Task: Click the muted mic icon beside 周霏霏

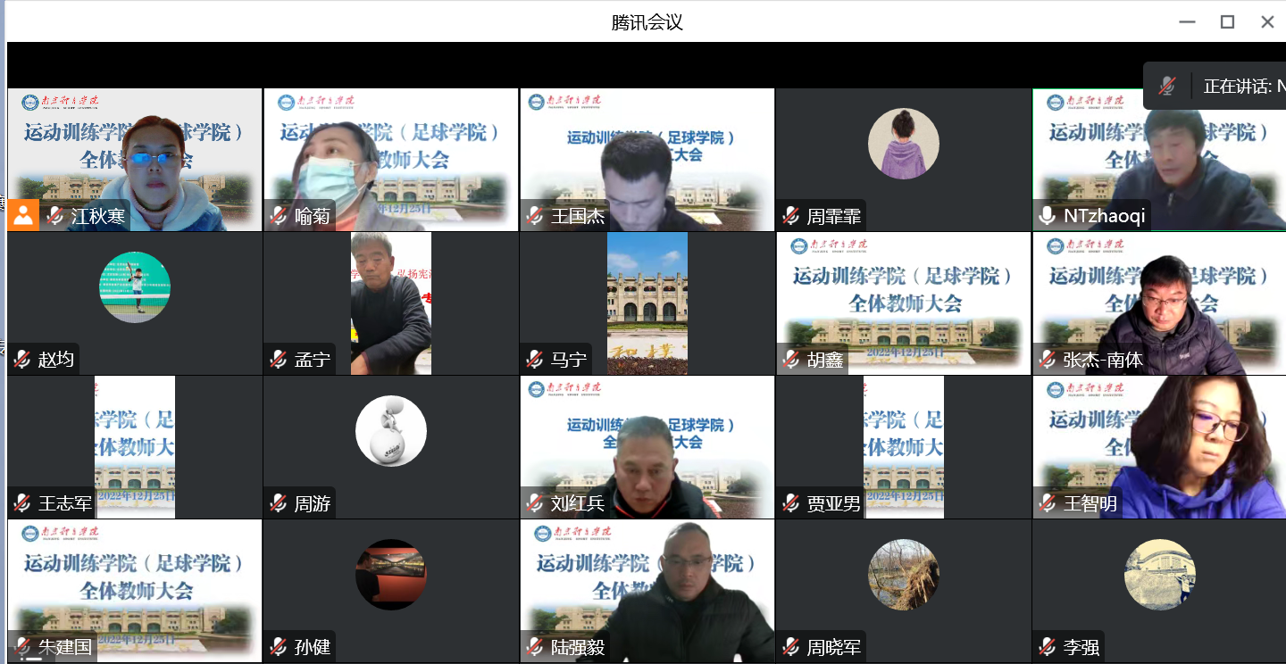Action: 791,215
